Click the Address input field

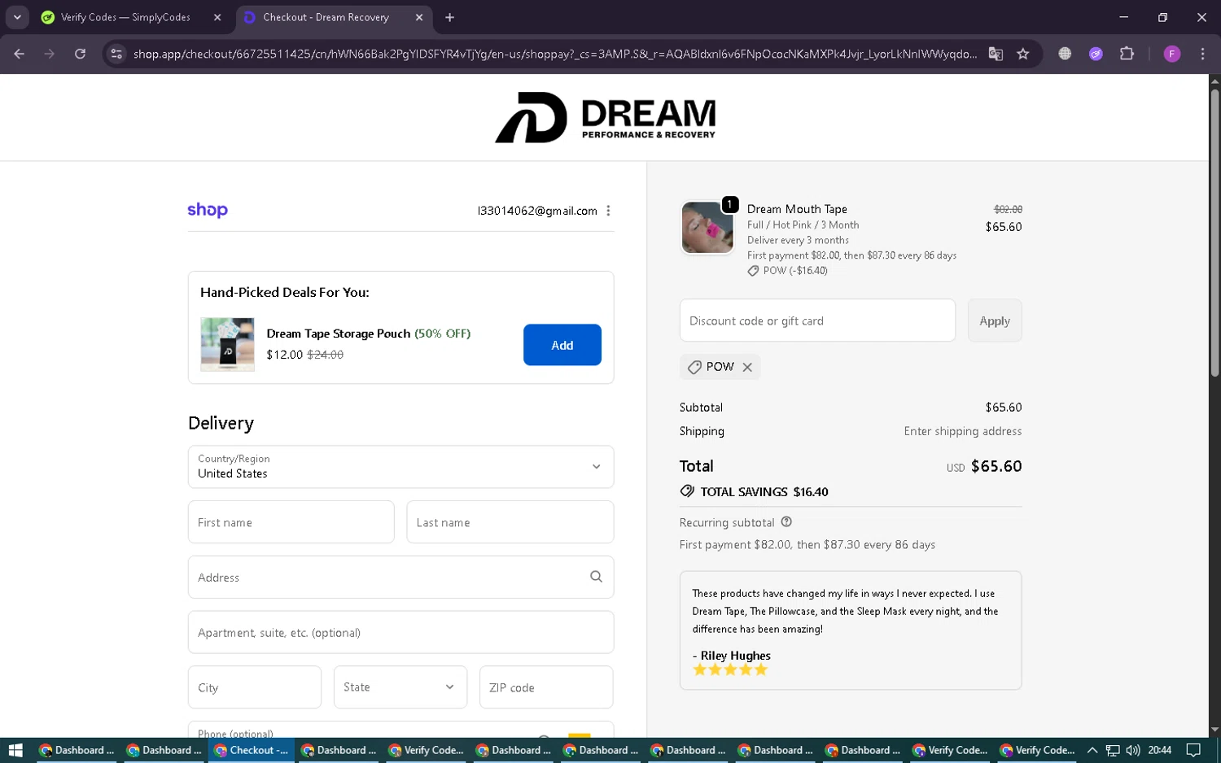tap(400, 578)
